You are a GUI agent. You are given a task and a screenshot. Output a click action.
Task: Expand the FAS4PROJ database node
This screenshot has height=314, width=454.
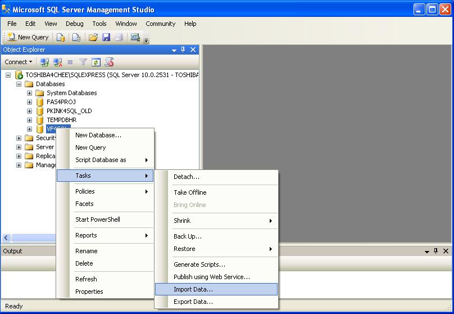point(30,102)
